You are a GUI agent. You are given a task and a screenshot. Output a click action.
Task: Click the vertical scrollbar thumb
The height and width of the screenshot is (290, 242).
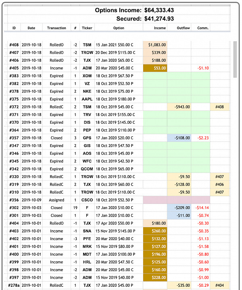pyautogui.click(x=235, y=59)
